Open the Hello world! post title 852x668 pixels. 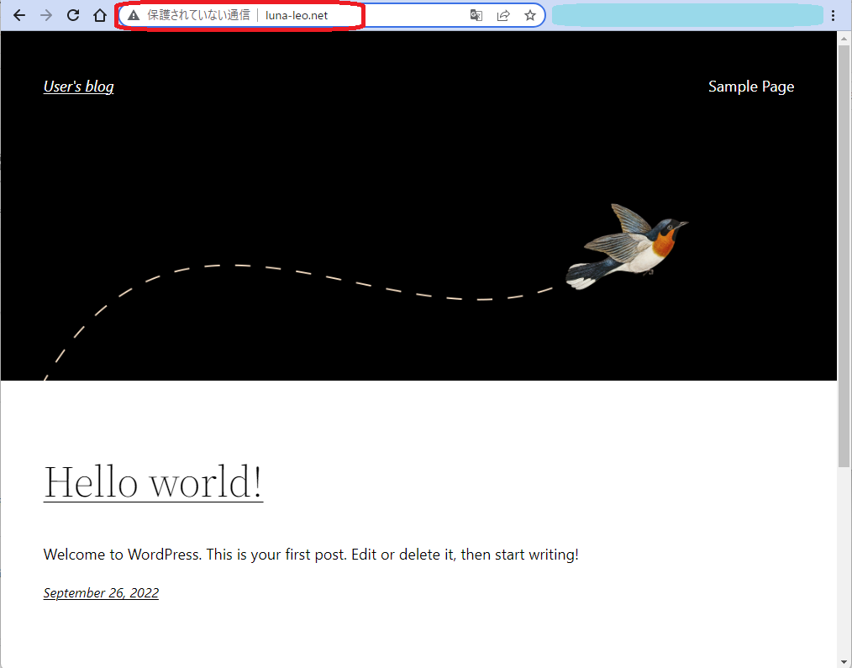153,481
